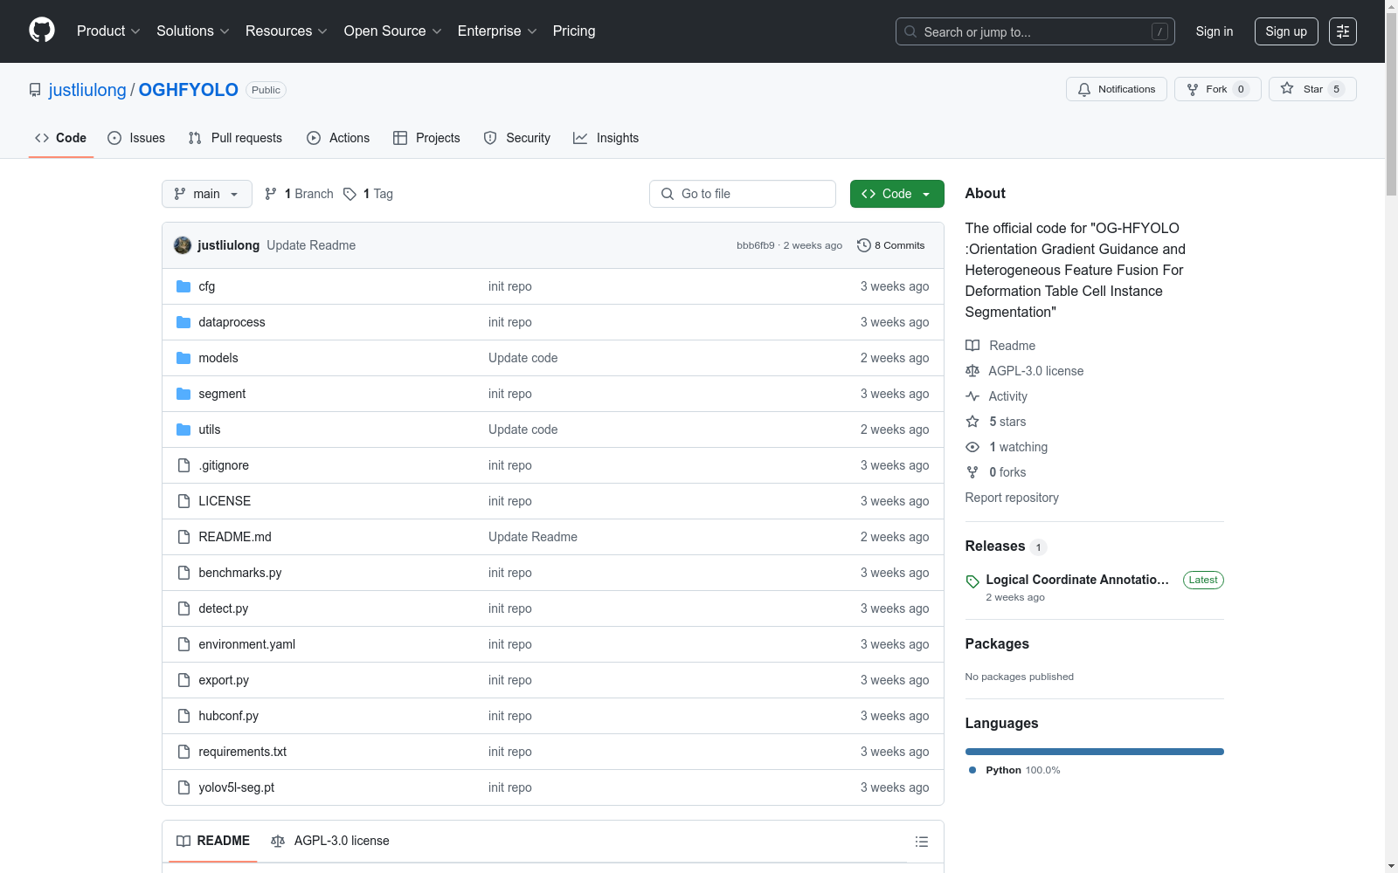Click the Notifications bell icon

[x=1084, y=89]
